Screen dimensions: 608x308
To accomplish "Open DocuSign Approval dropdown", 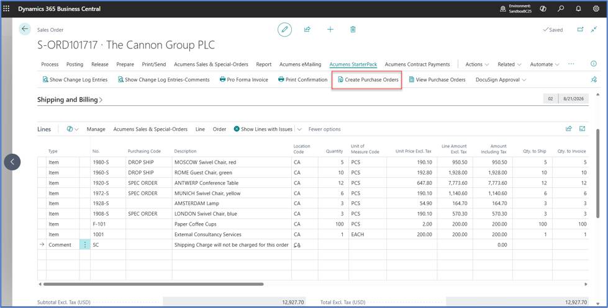I will coord(501,80).
